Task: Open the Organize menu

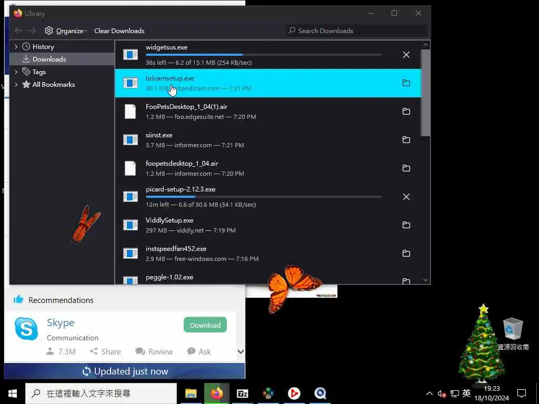Action: point(66,31)
